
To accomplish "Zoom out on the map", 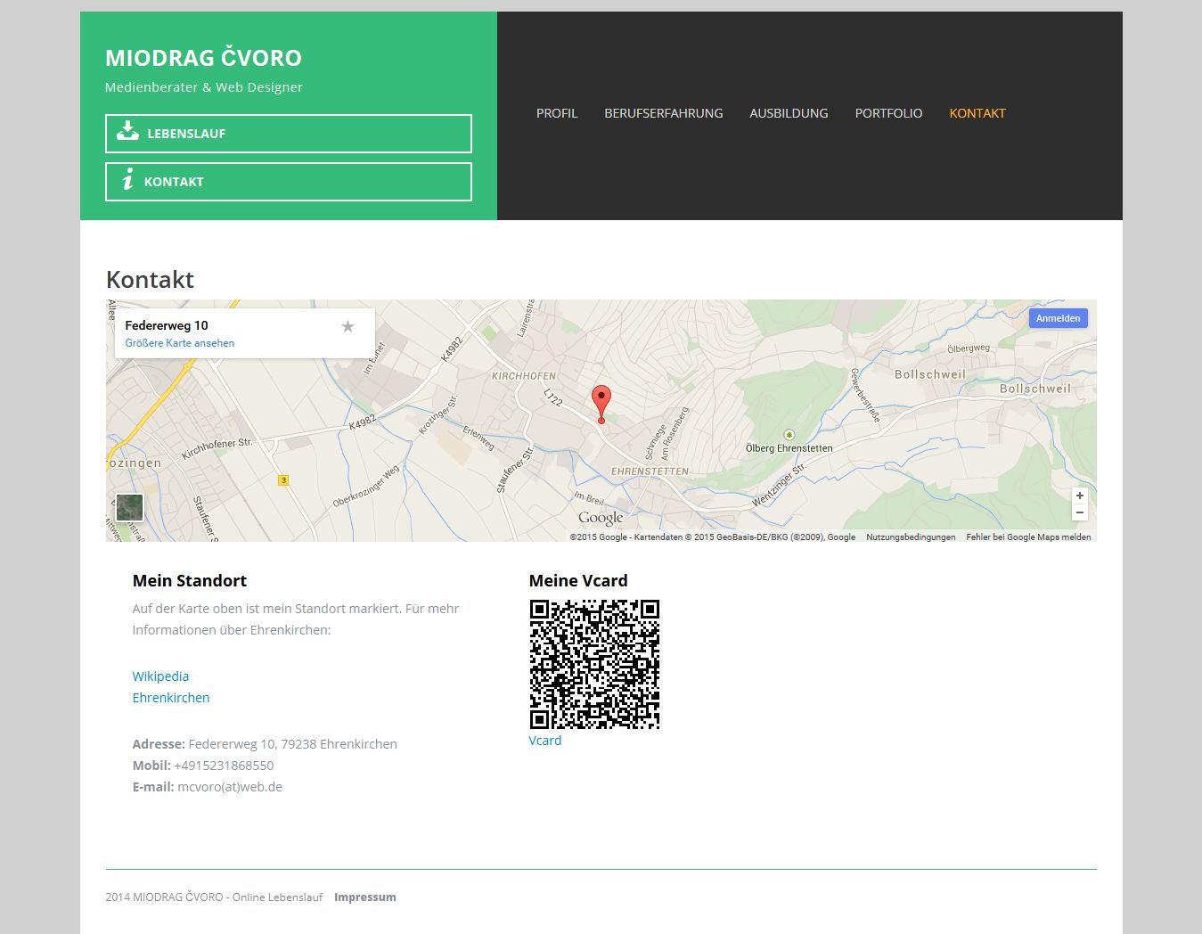I will (x=1079, y=512).
